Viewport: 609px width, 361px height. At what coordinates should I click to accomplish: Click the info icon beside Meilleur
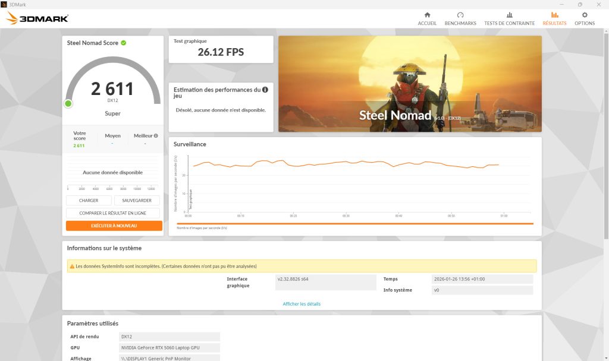point(156,136)
